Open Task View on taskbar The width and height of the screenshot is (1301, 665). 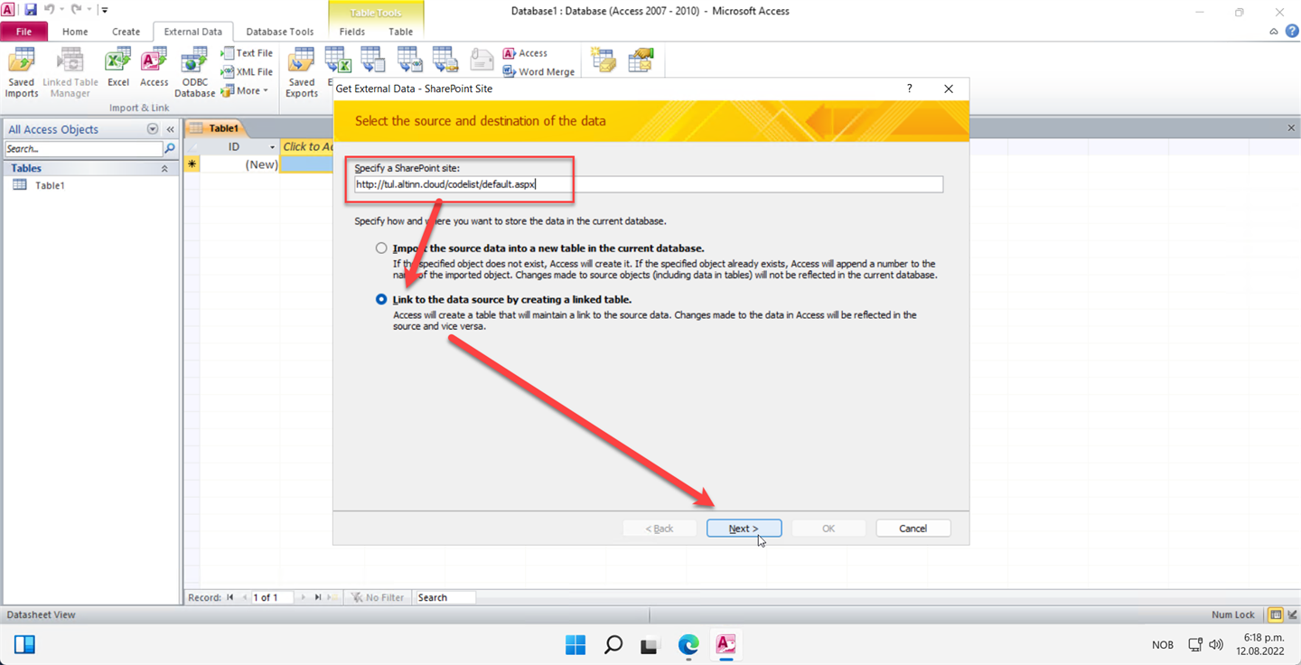coord(649,645)
